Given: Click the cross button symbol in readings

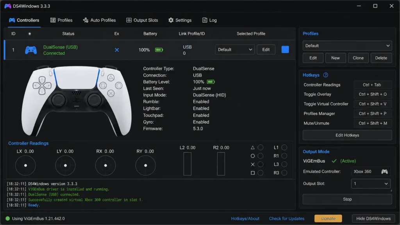Looking at the screenshot, I should coord(253,164).
